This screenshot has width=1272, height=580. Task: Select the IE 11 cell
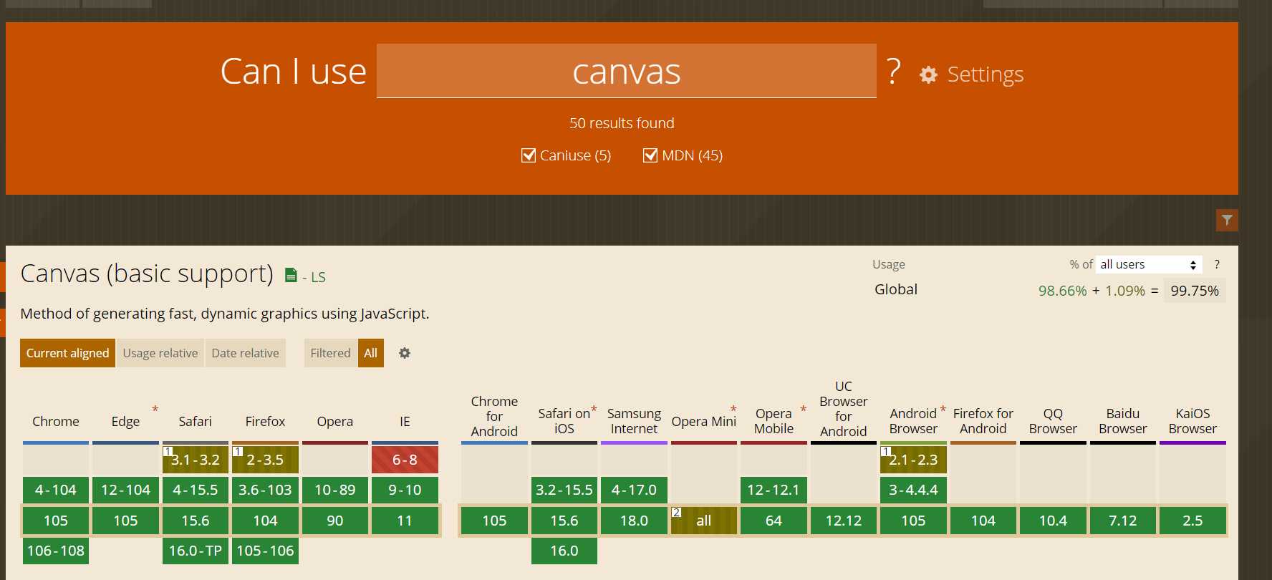405,521
